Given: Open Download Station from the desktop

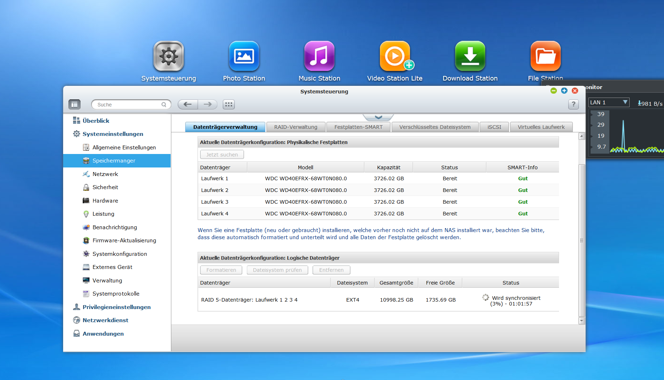Looking at the screenshot, I should pos(470,56).
